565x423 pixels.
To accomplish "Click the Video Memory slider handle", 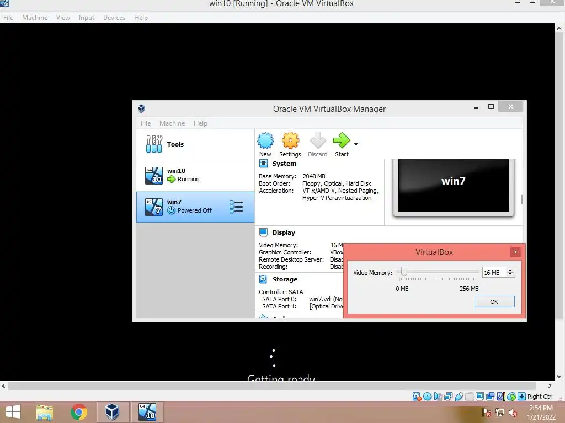I will pyautogui.click(x=404, y=272).
